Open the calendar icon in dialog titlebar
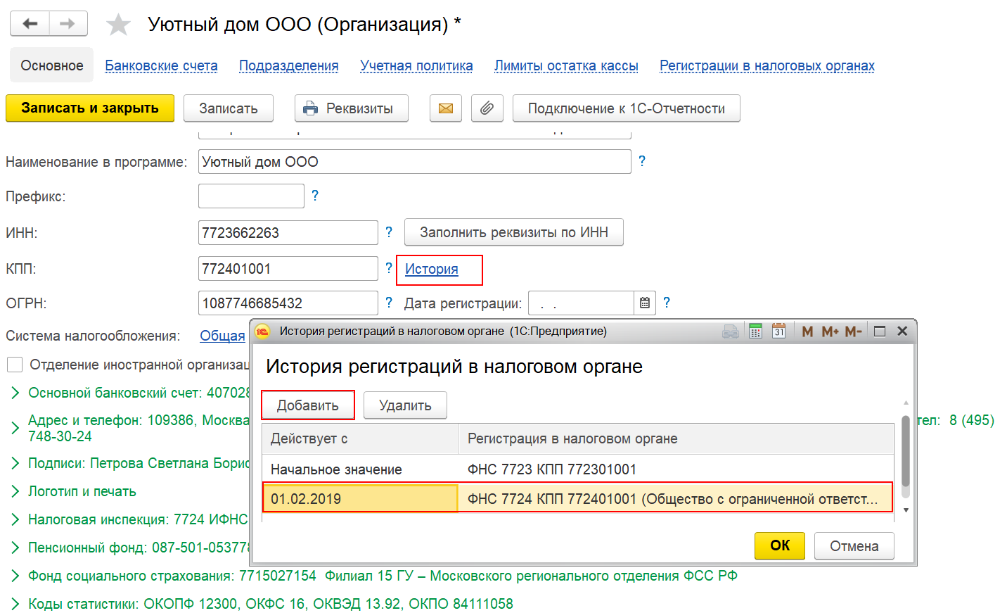The width and height of the screenshot is (1007, 613). pyautogui.click(x=778, y=331)
